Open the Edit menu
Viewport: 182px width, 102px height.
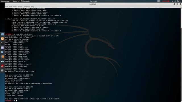11,7
